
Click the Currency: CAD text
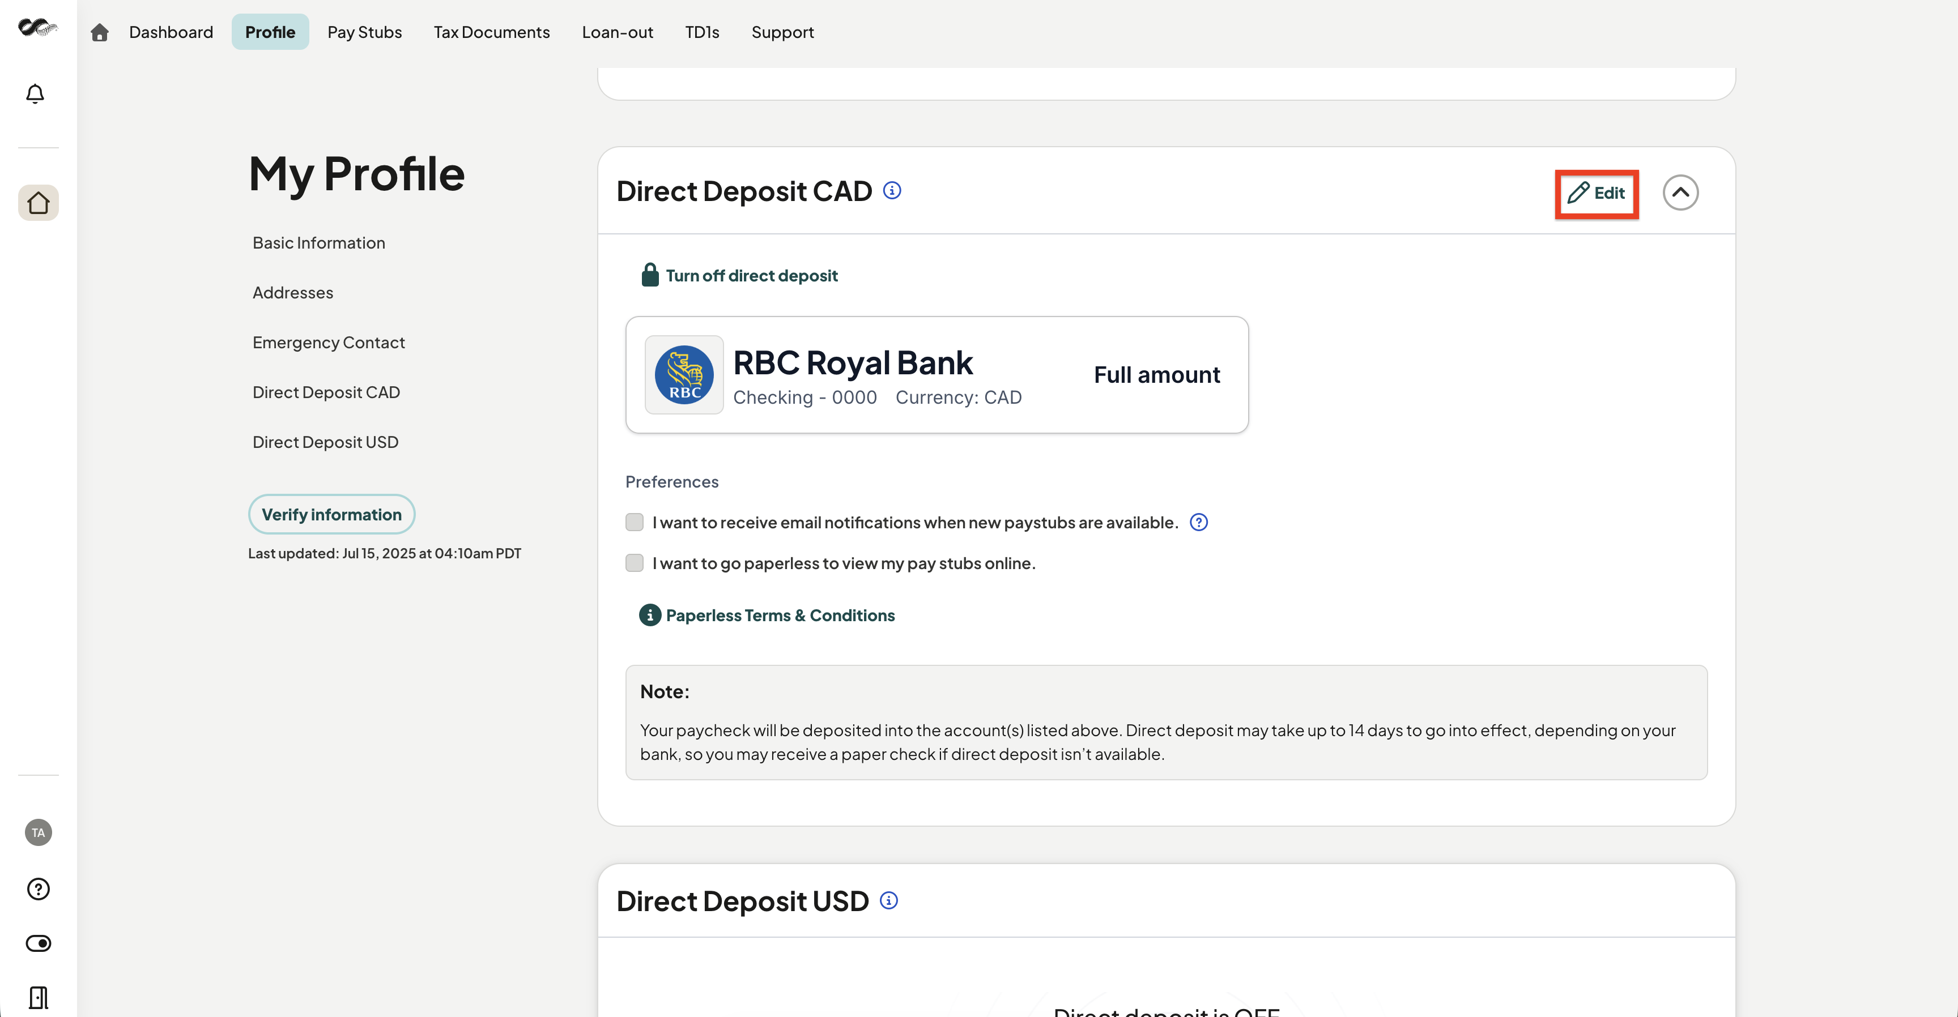959,397
